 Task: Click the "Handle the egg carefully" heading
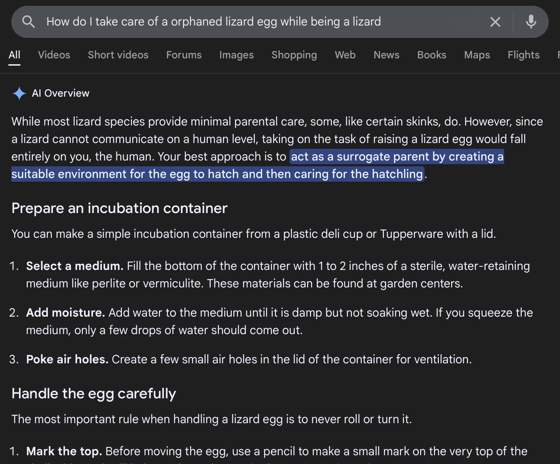point(94,394)
